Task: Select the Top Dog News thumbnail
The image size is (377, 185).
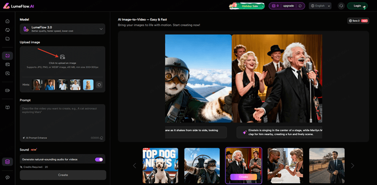Action: (160, 165)
